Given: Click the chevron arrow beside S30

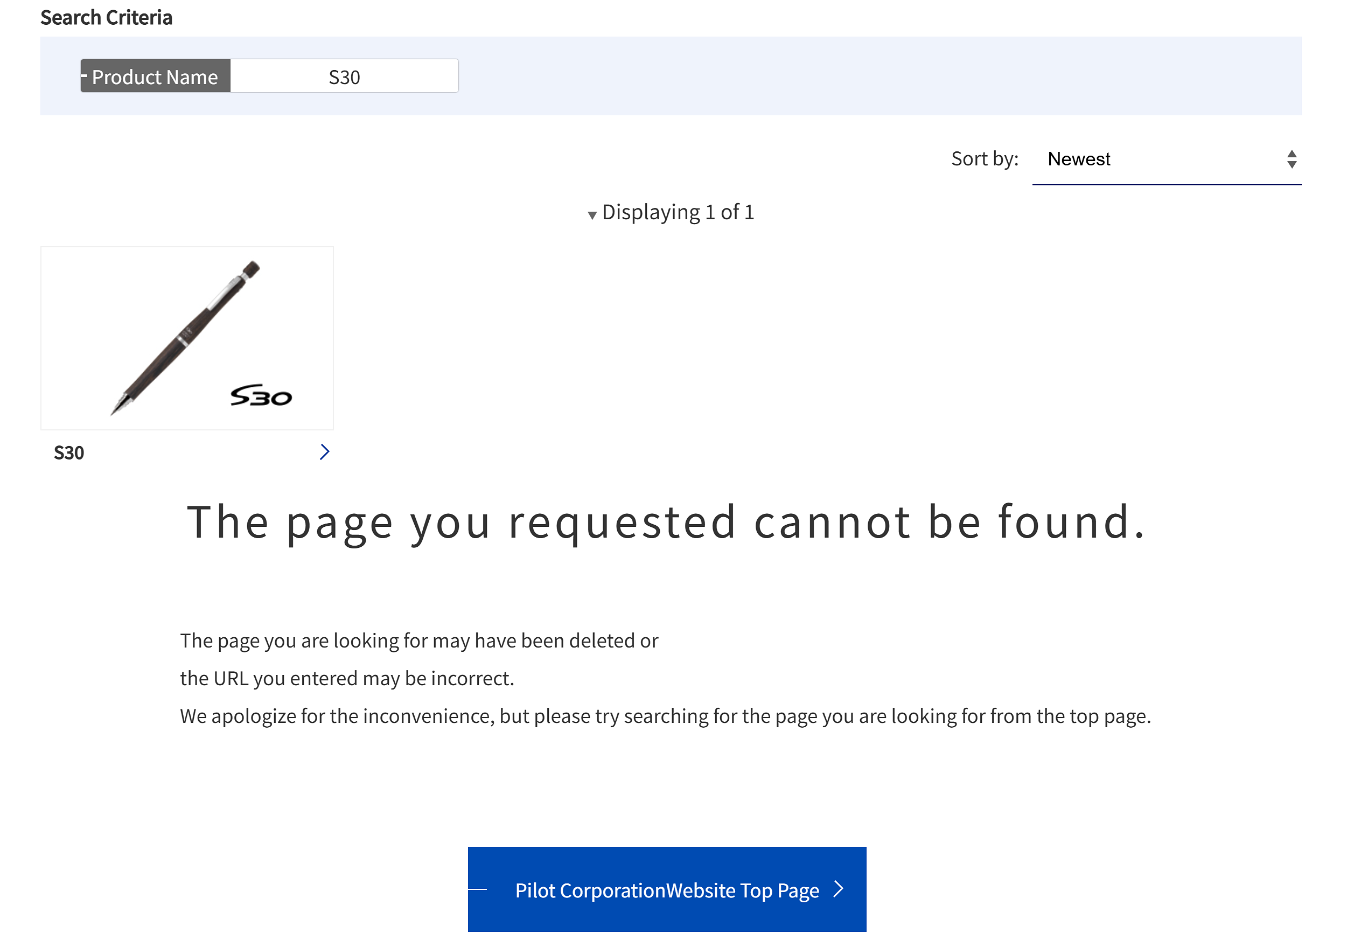Looking at the screenshot, I should [x=324, y=452].
